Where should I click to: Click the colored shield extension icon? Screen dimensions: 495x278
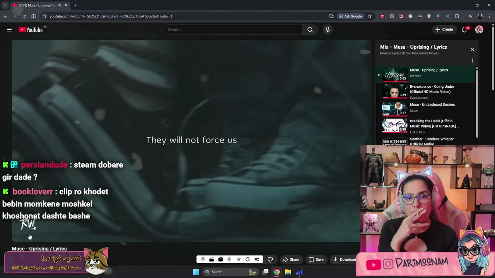click(x=438, y=16)
